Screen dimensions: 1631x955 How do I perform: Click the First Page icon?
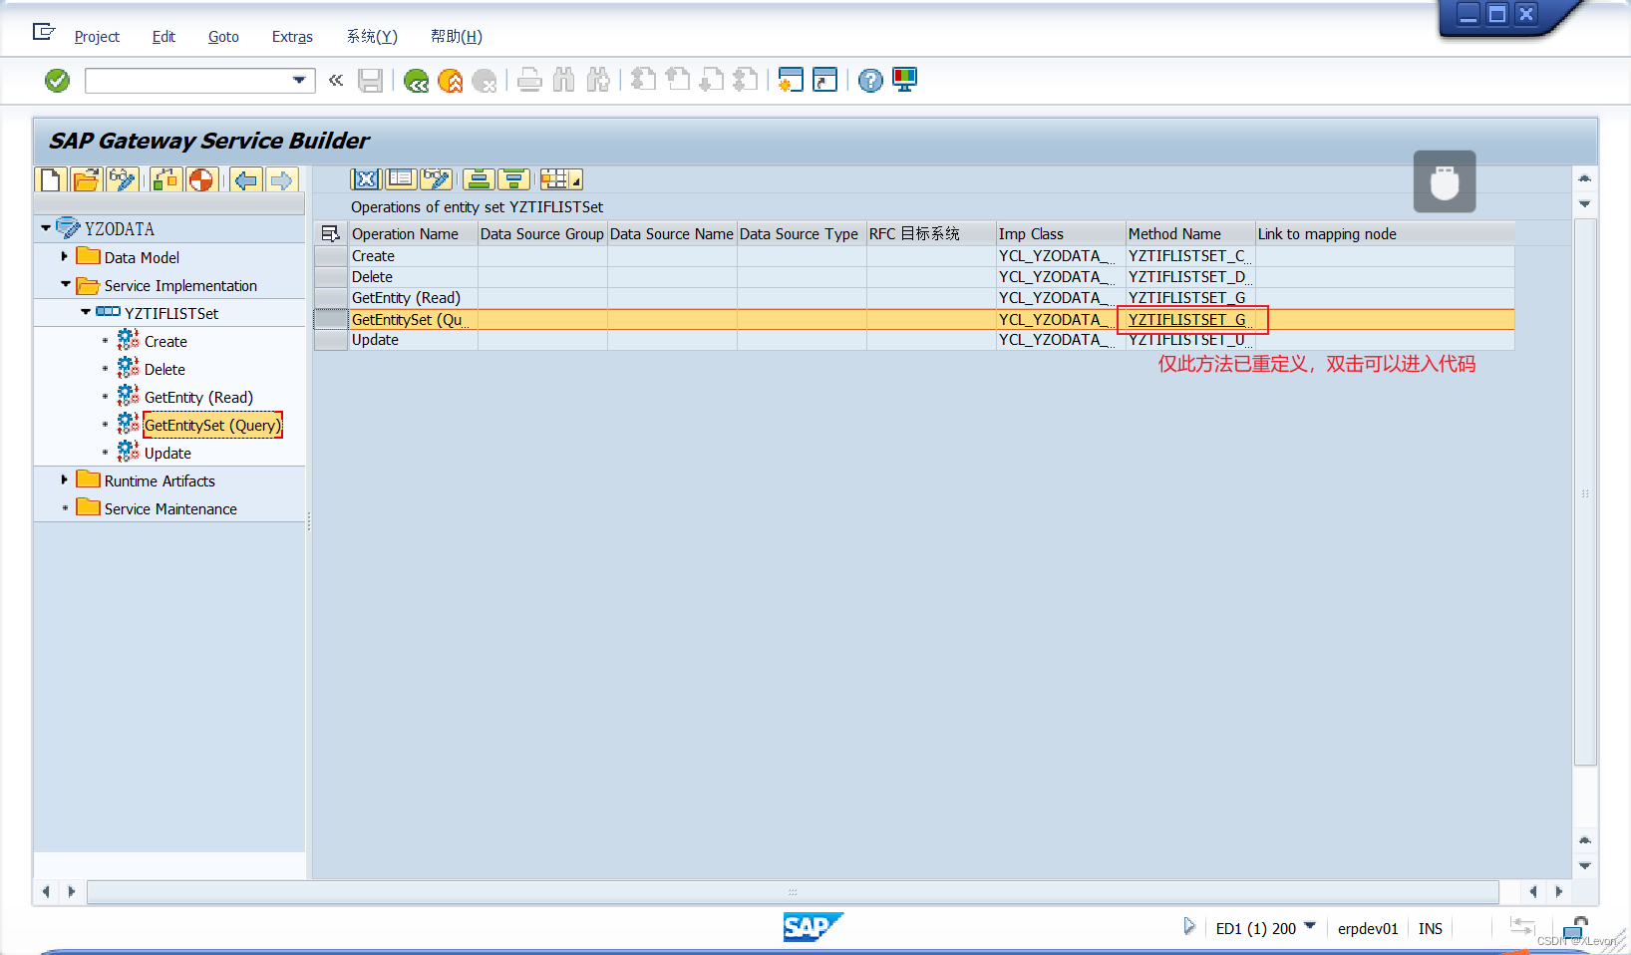click(644, 81)
